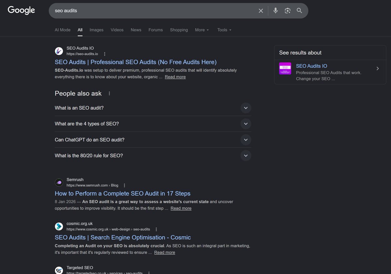The width and height of the screenshot is (391, 274).
Task: Open three-dot menu beside Semrush URL
Action: (x=124, y=185)
